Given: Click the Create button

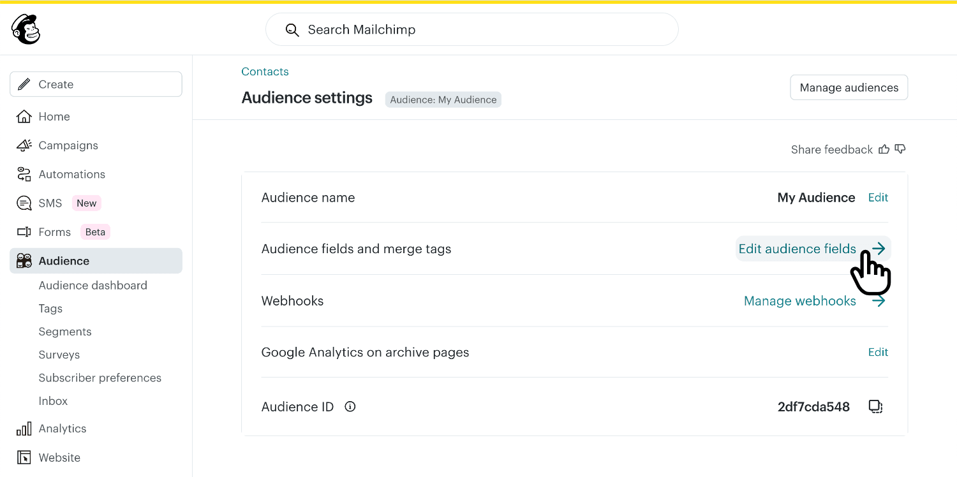Looking at the screenshot, I should [96, 84].
